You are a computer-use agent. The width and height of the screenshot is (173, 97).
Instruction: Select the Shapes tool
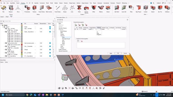[x=65, y=9]
